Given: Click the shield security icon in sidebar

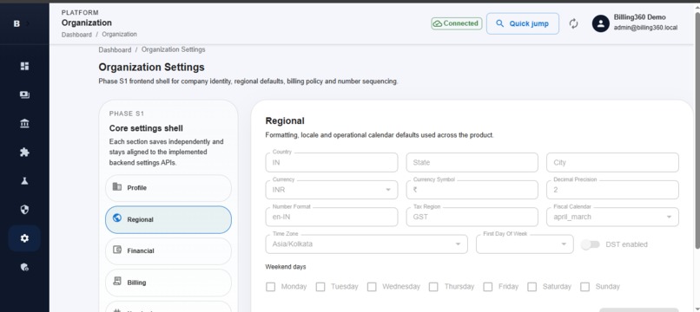Looking at the screenshot, I should (24, 210).
